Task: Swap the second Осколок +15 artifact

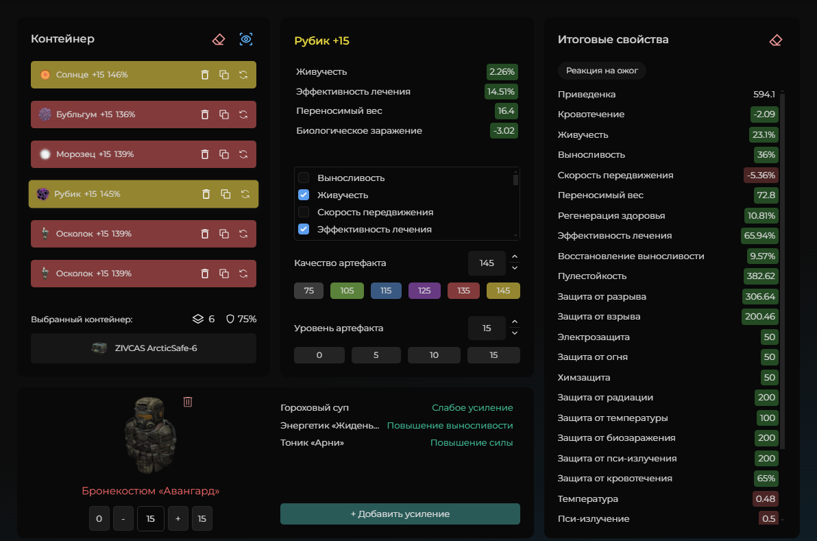Action: point(243,273)
